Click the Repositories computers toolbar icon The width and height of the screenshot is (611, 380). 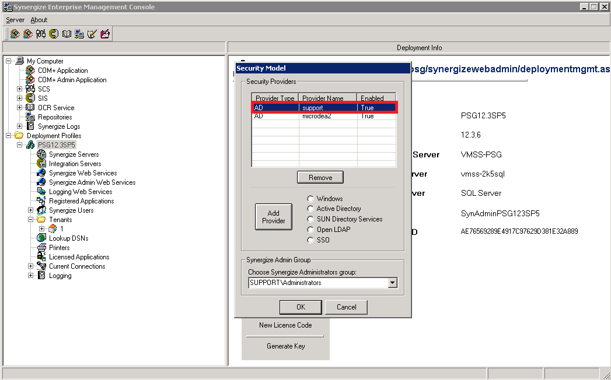79,34
